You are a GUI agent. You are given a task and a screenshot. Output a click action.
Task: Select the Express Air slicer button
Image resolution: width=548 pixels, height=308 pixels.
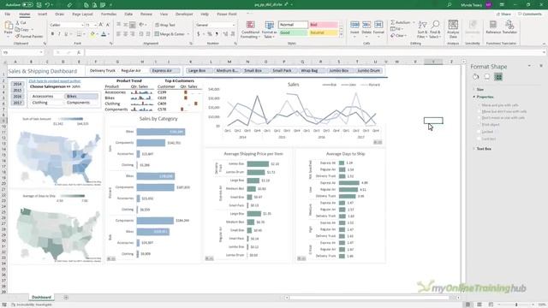pos(165,70)
